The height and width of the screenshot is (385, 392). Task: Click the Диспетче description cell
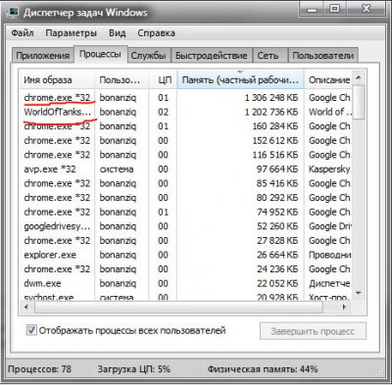tap(329, 283)
